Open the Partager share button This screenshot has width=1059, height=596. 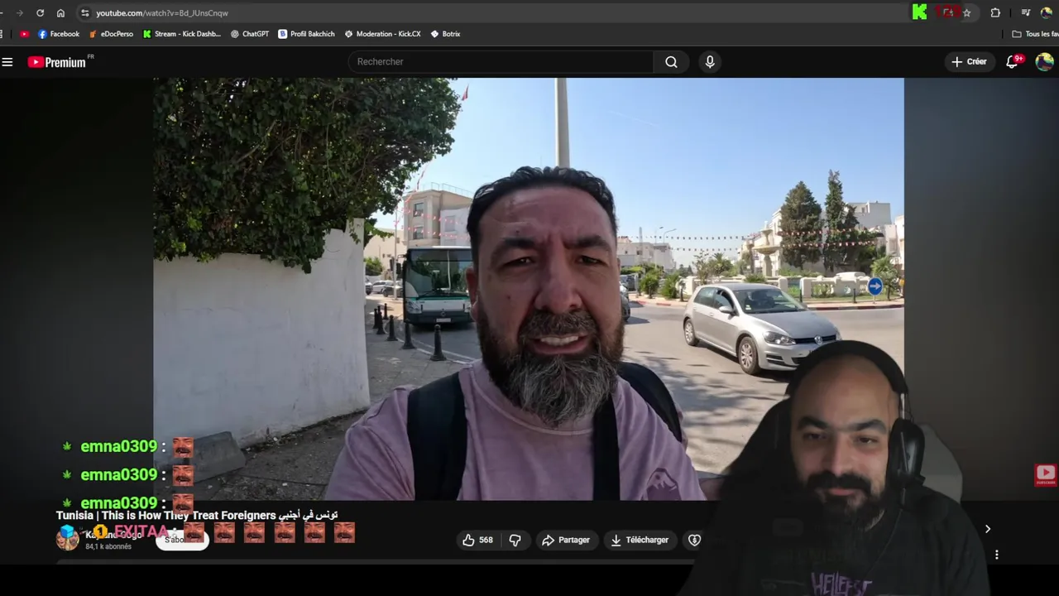(566, 540)
